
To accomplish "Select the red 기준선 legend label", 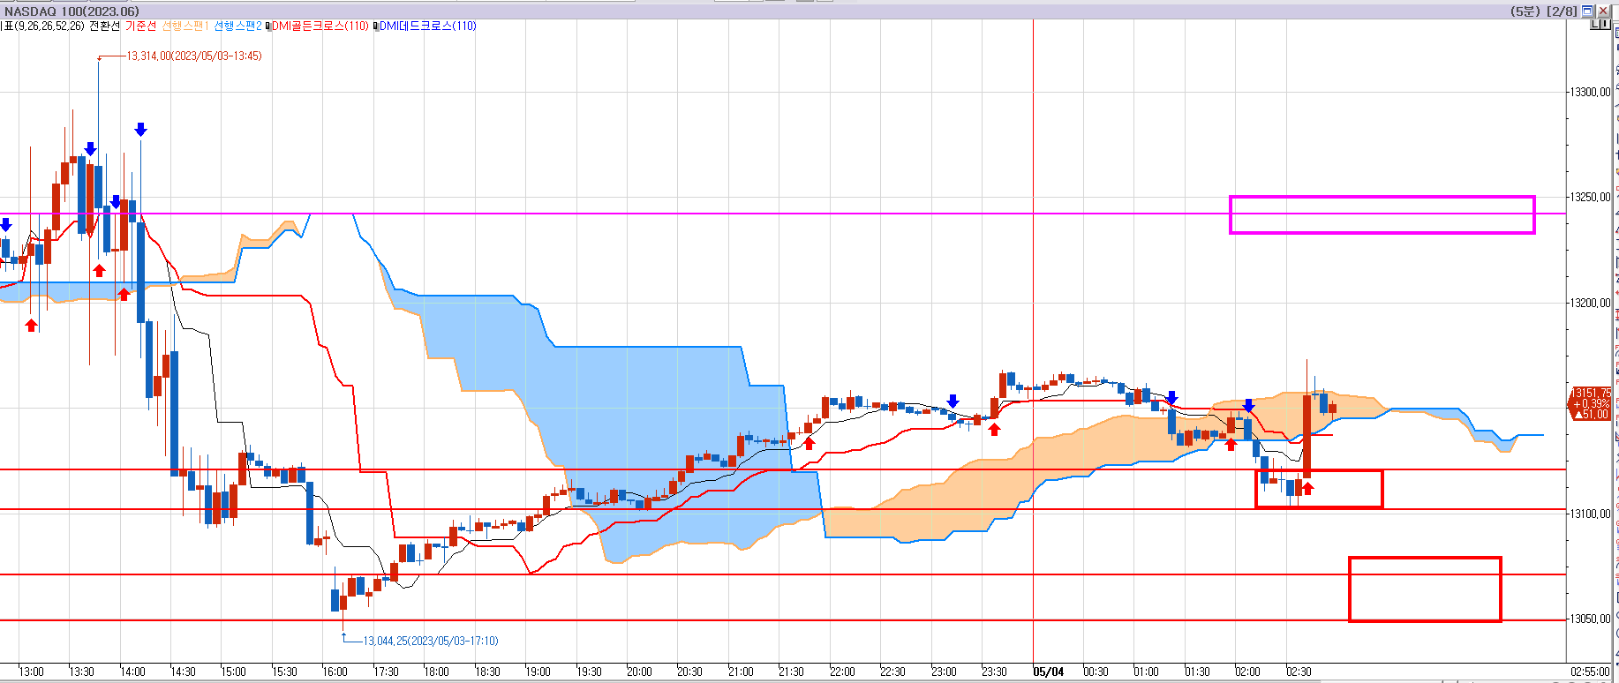I will pyautogui.click(x=140, y=26).
